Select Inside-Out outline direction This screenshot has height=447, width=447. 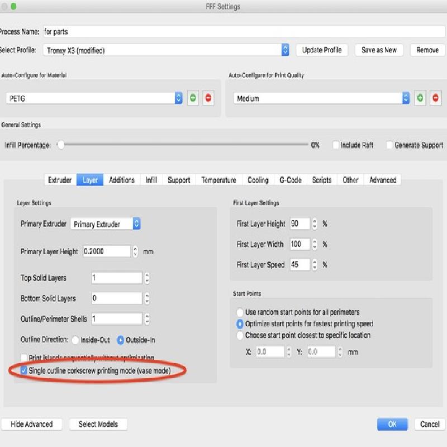(x=75, y=340)
